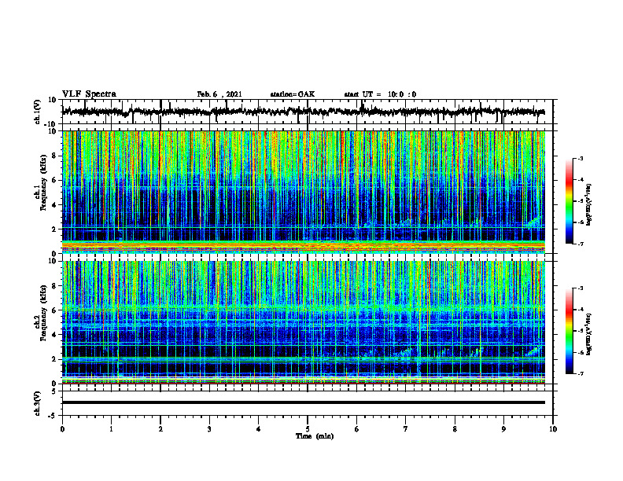This screenshot has width=623, height=481.
Task: Click the 4 kHz tick on ch.1 frequency axis
Action: pyautogui.click(x=55, y=205)
